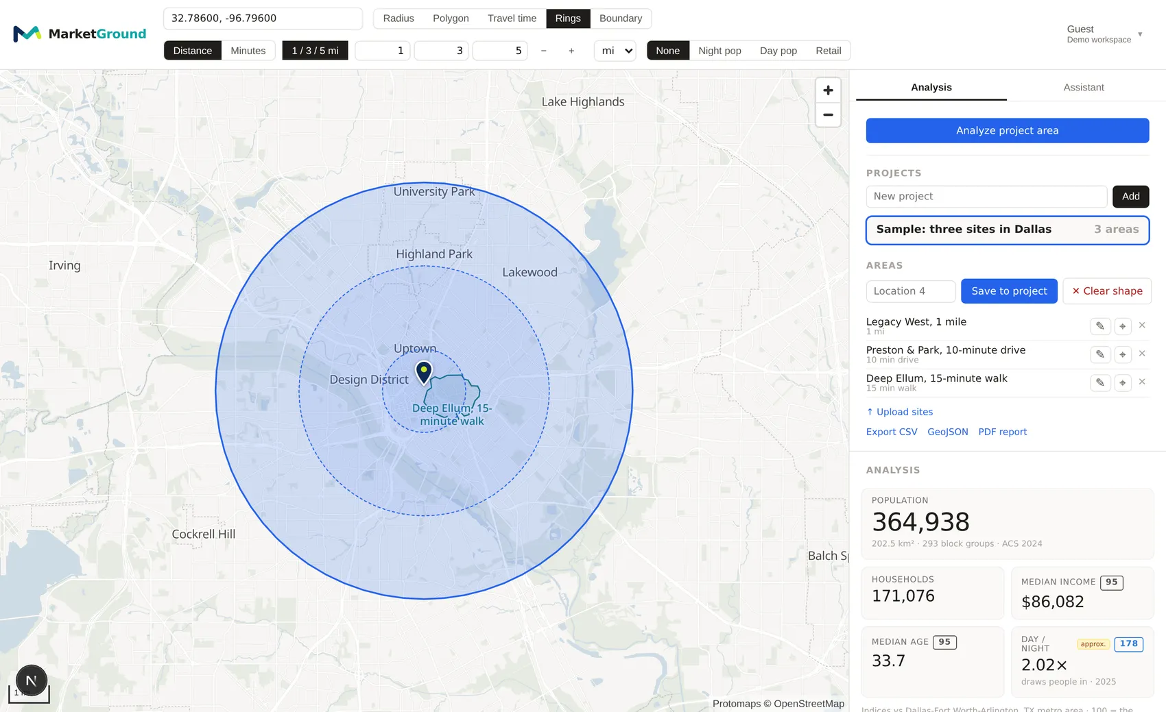Screen dimensions: 1166x712
Task: Click Save to project
Action: (1009, 291)
